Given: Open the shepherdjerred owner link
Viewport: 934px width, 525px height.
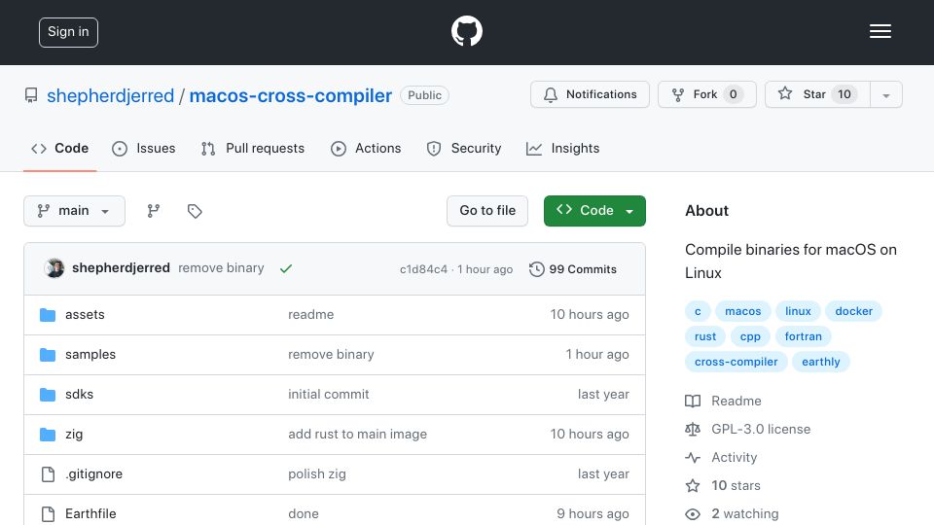Looking at the screenshot, I should point(110,95).
